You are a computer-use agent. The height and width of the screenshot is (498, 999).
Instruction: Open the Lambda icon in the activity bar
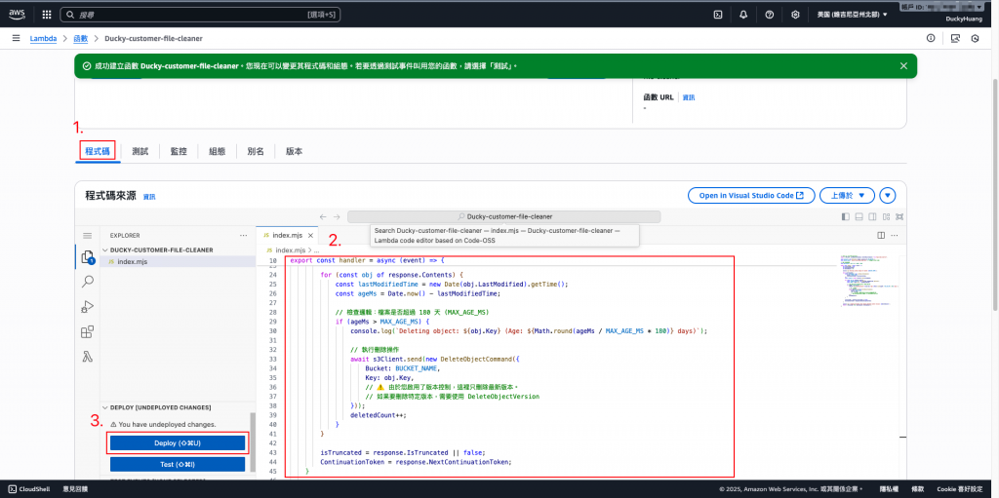(87, 357)
